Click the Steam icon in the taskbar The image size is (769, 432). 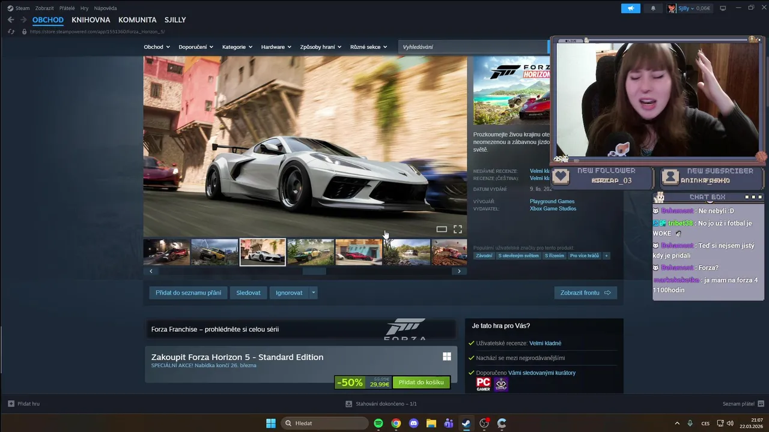(x=466, y=423)
